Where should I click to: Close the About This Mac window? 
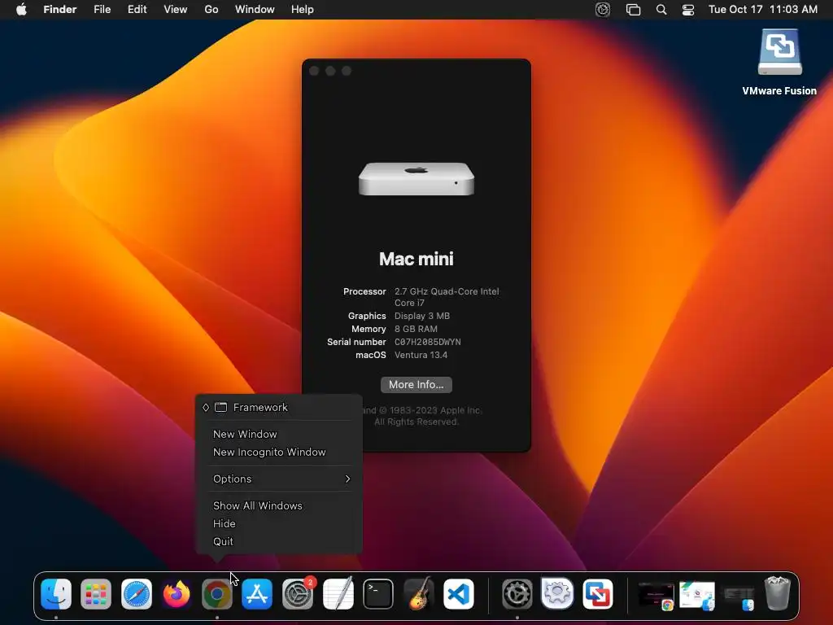[314, 72]
